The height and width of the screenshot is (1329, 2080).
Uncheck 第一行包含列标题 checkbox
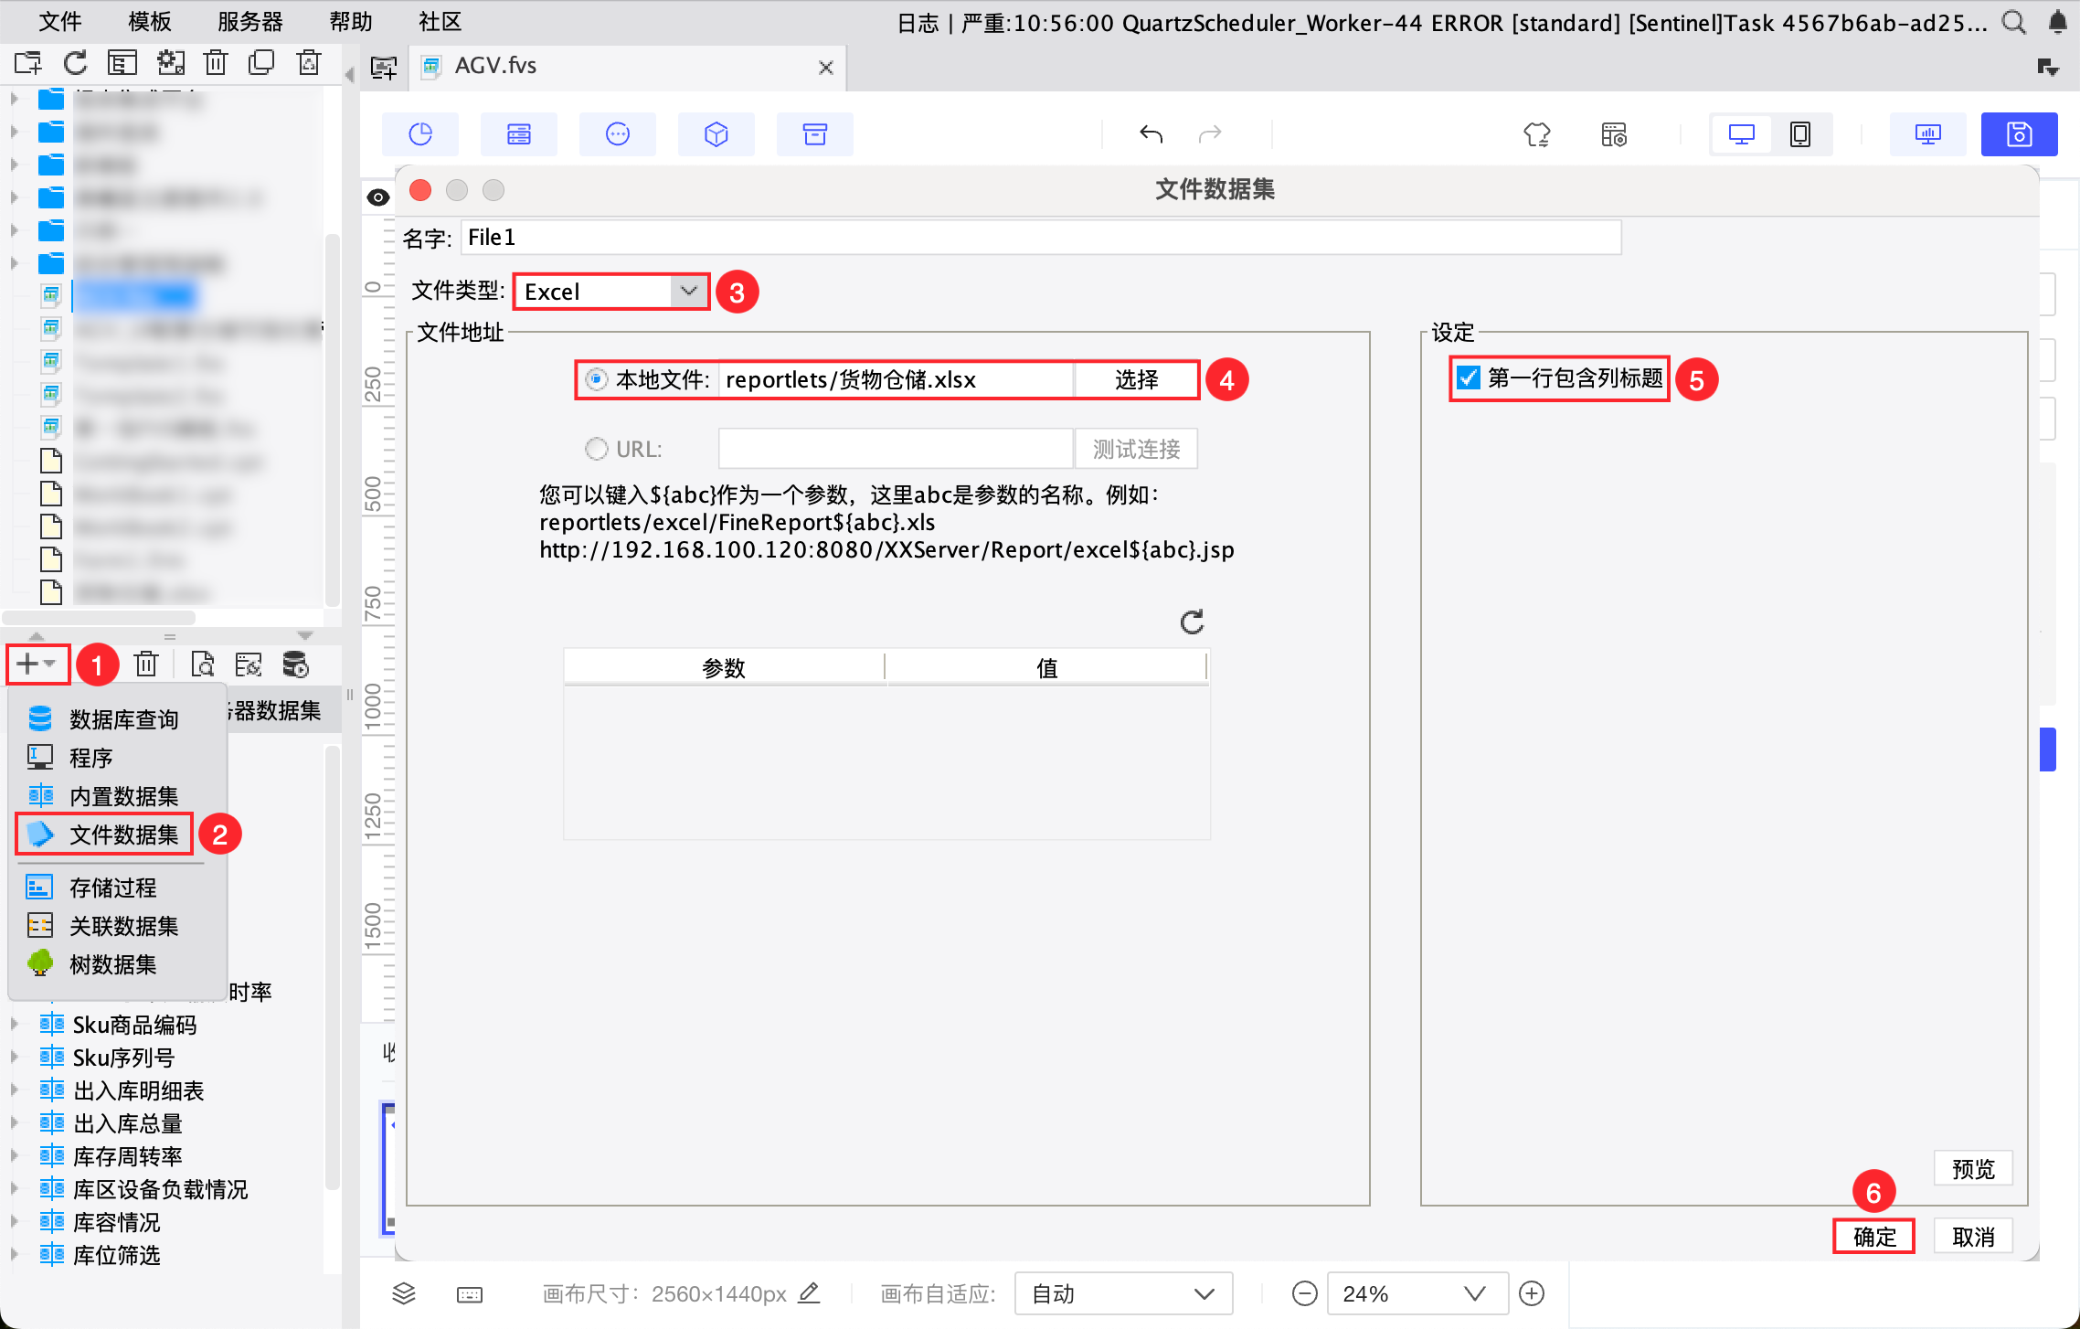pyautogui.click(x=1469, y=377)
